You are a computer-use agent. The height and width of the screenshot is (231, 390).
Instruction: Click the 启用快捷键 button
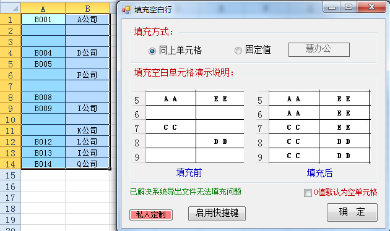(x=217, y=213)
